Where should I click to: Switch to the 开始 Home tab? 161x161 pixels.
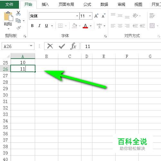click(28, 5)
